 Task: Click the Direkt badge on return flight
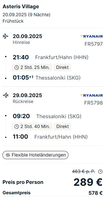coord(63,126)
